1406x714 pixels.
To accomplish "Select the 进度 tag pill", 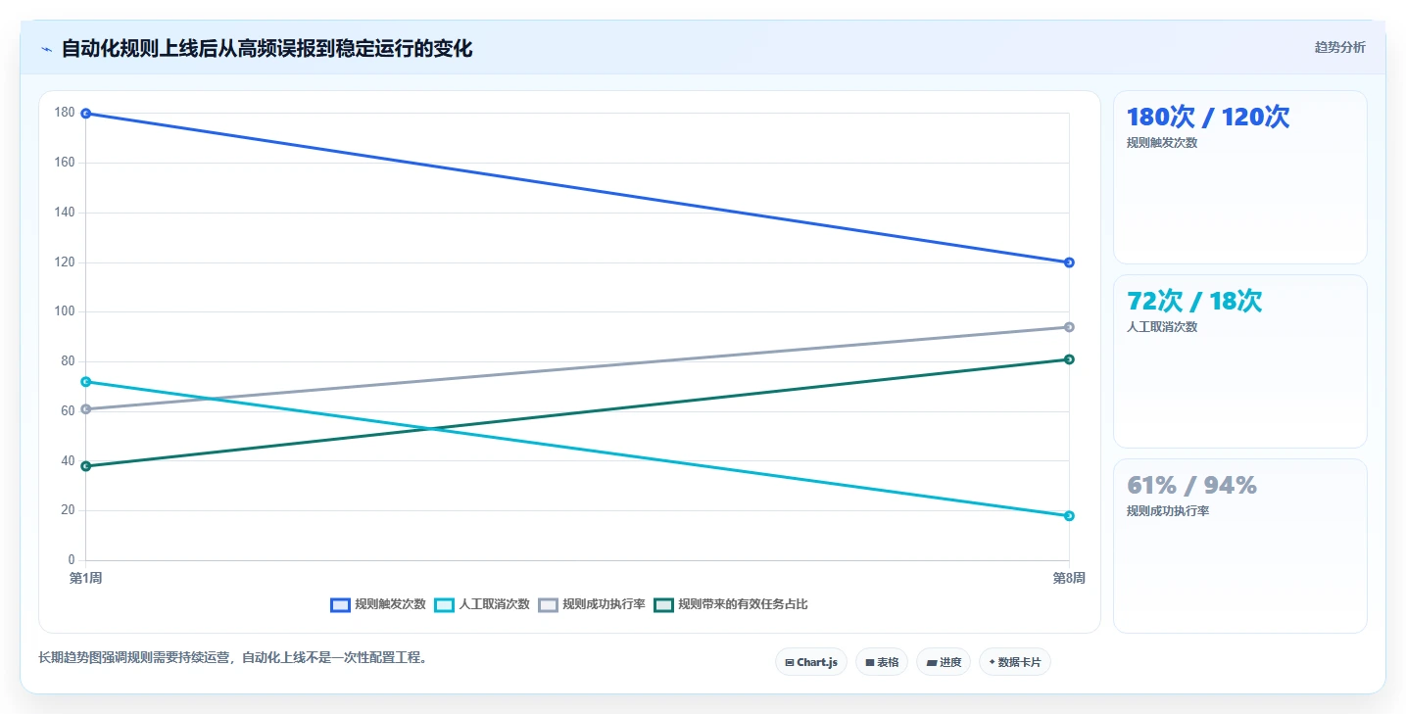I will pos(944,663).
